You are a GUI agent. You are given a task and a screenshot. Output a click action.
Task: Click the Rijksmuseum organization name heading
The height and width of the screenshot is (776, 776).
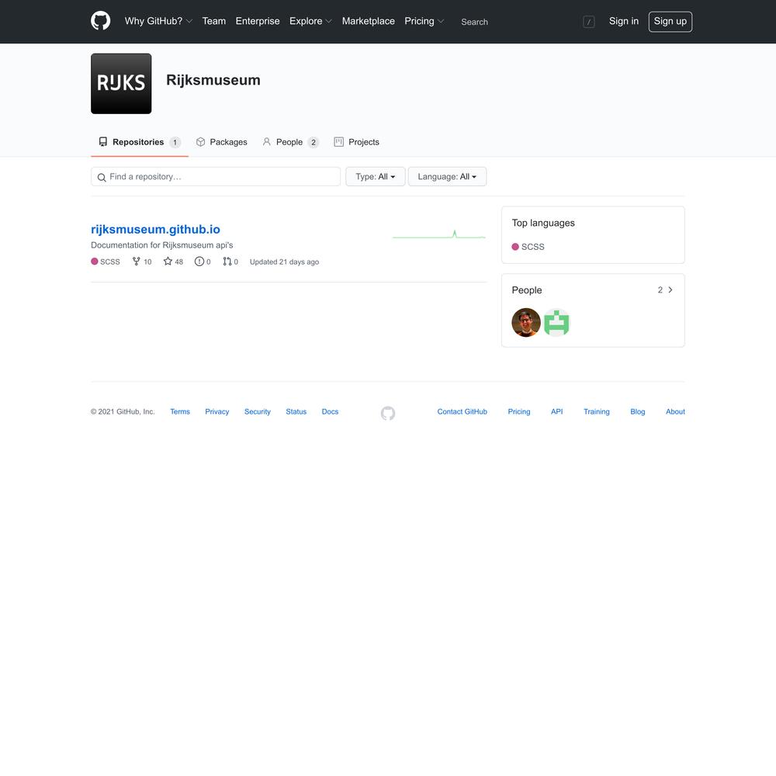[x=213, y=80]
